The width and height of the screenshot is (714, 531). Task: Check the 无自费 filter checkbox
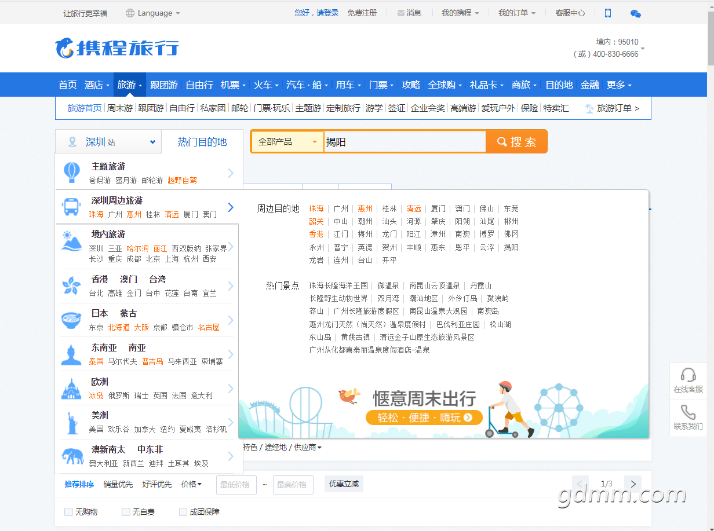point(126,512)
